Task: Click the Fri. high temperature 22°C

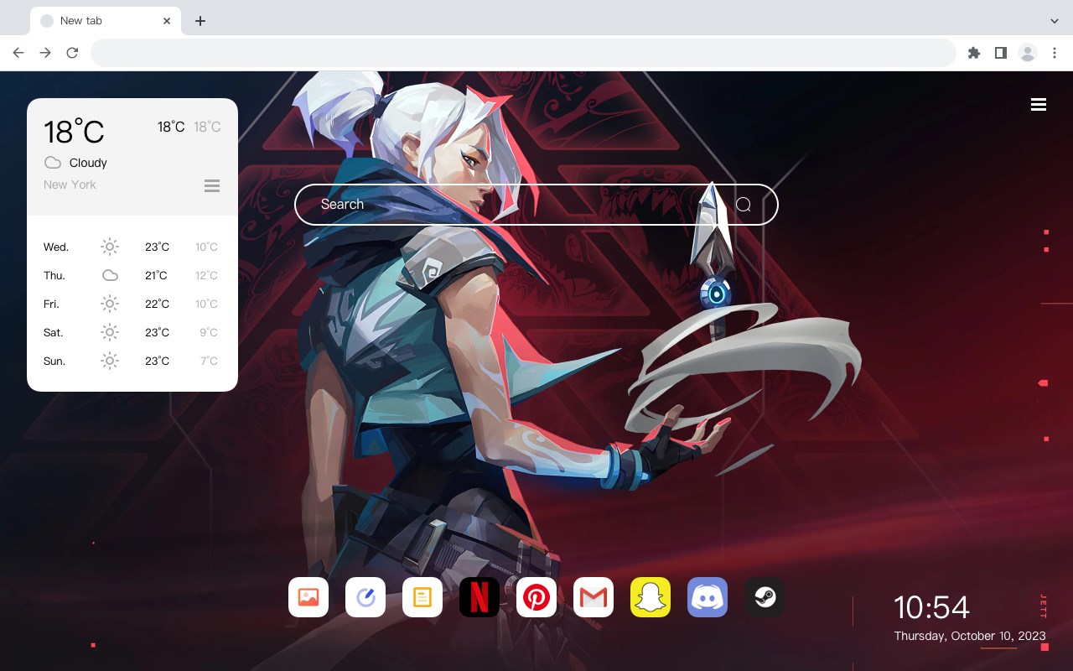Action: [157, 304]
